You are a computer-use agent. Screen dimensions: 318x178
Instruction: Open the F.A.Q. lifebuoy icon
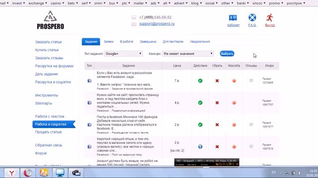click(252, 18)
